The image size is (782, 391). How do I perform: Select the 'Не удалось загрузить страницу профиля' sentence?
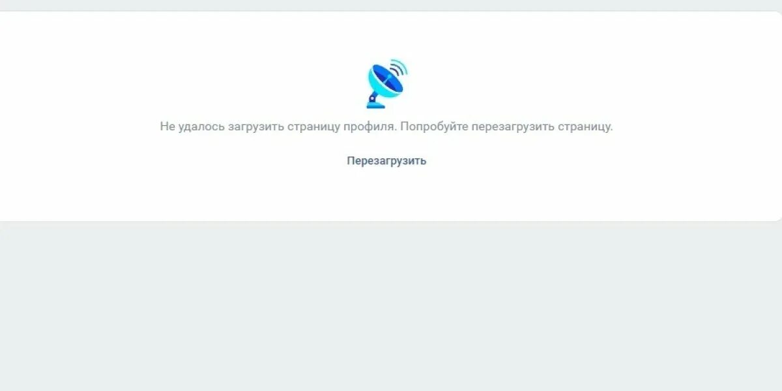(x=278, y=126)
